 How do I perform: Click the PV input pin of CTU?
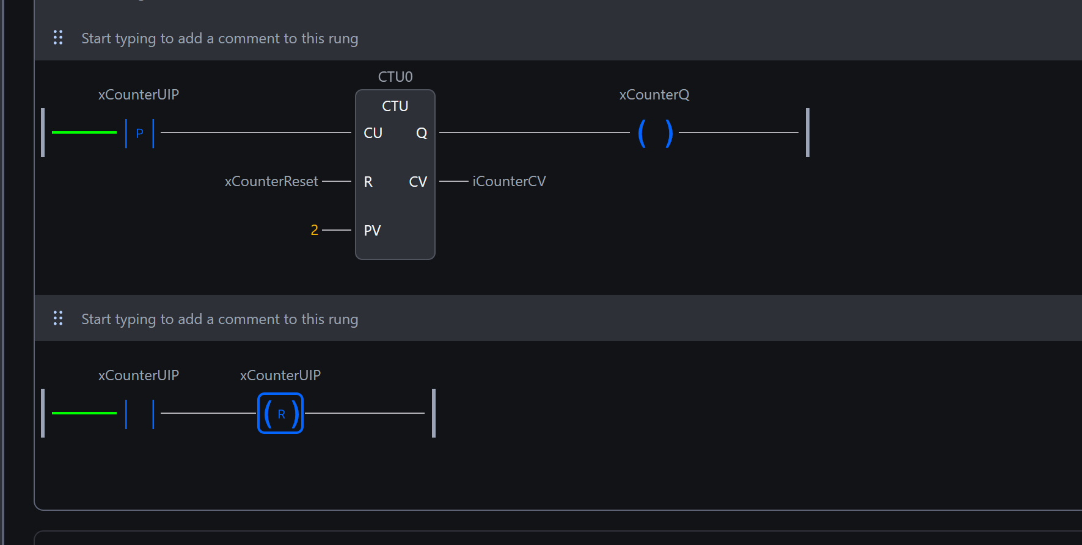click(372, 231)
